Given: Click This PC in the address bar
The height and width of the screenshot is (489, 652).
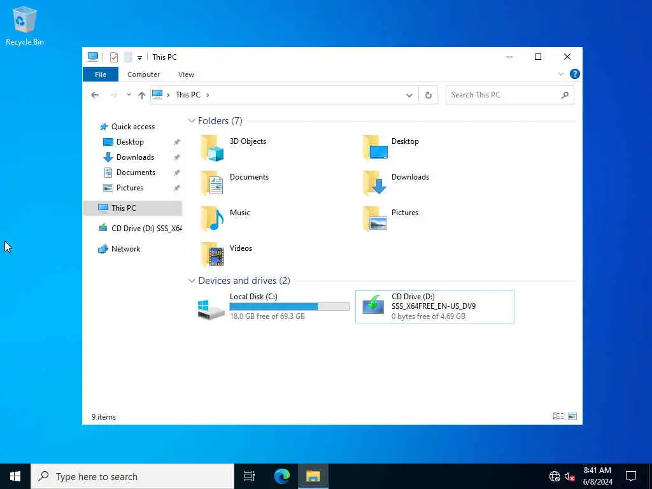Looking at the screenshot, I should 188,95.
